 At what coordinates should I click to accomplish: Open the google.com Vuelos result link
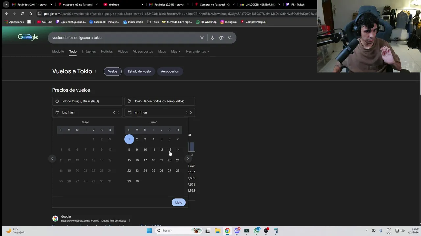click(x=94, y=221)
